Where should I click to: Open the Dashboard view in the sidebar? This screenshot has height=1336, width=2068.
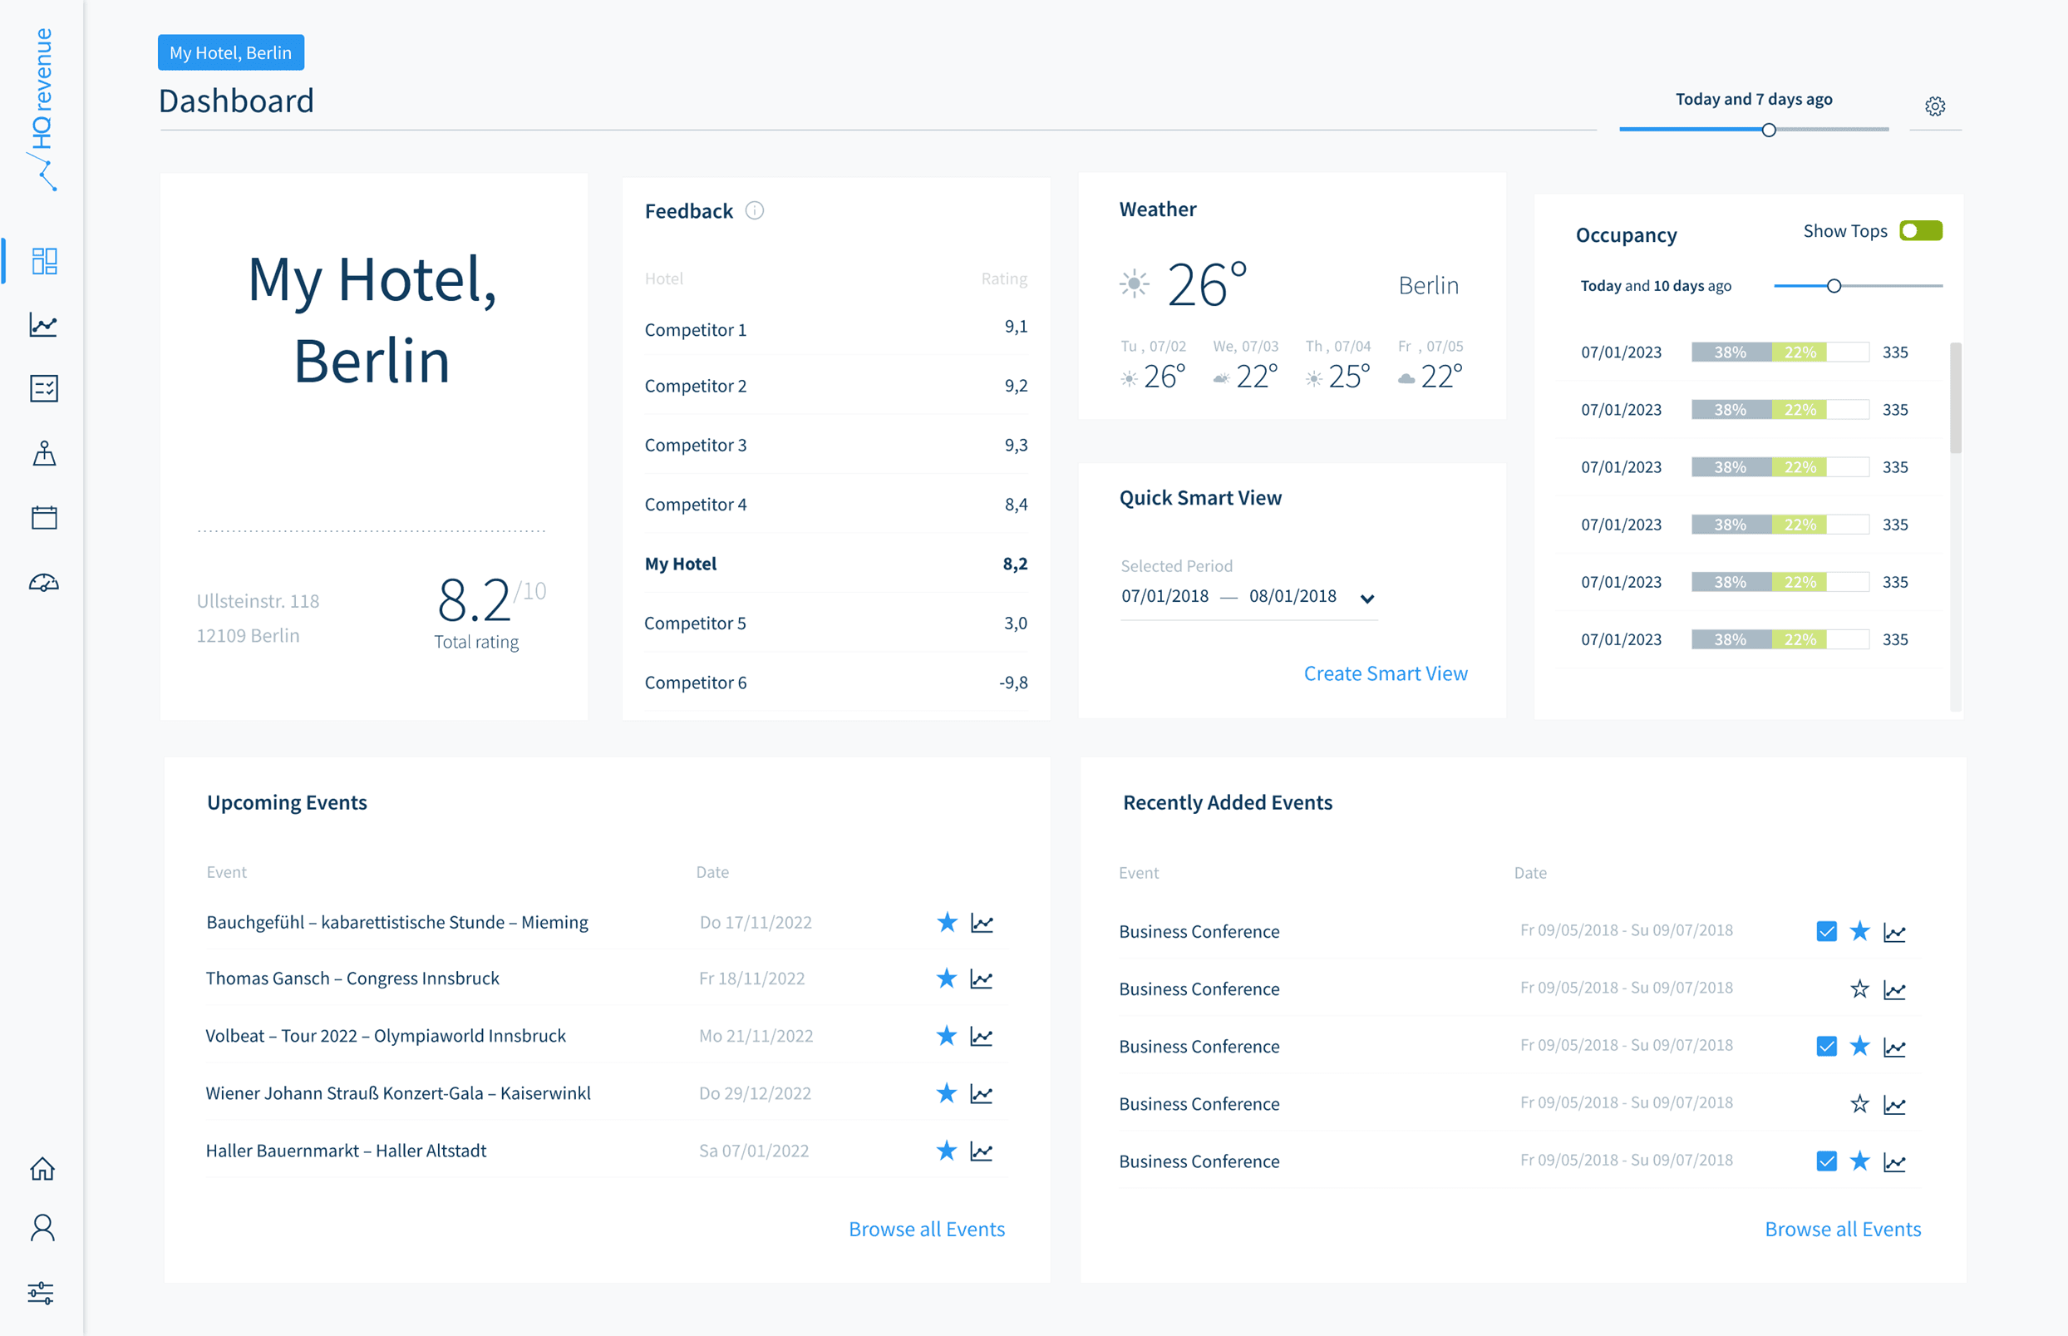click(x=43, y=261)
